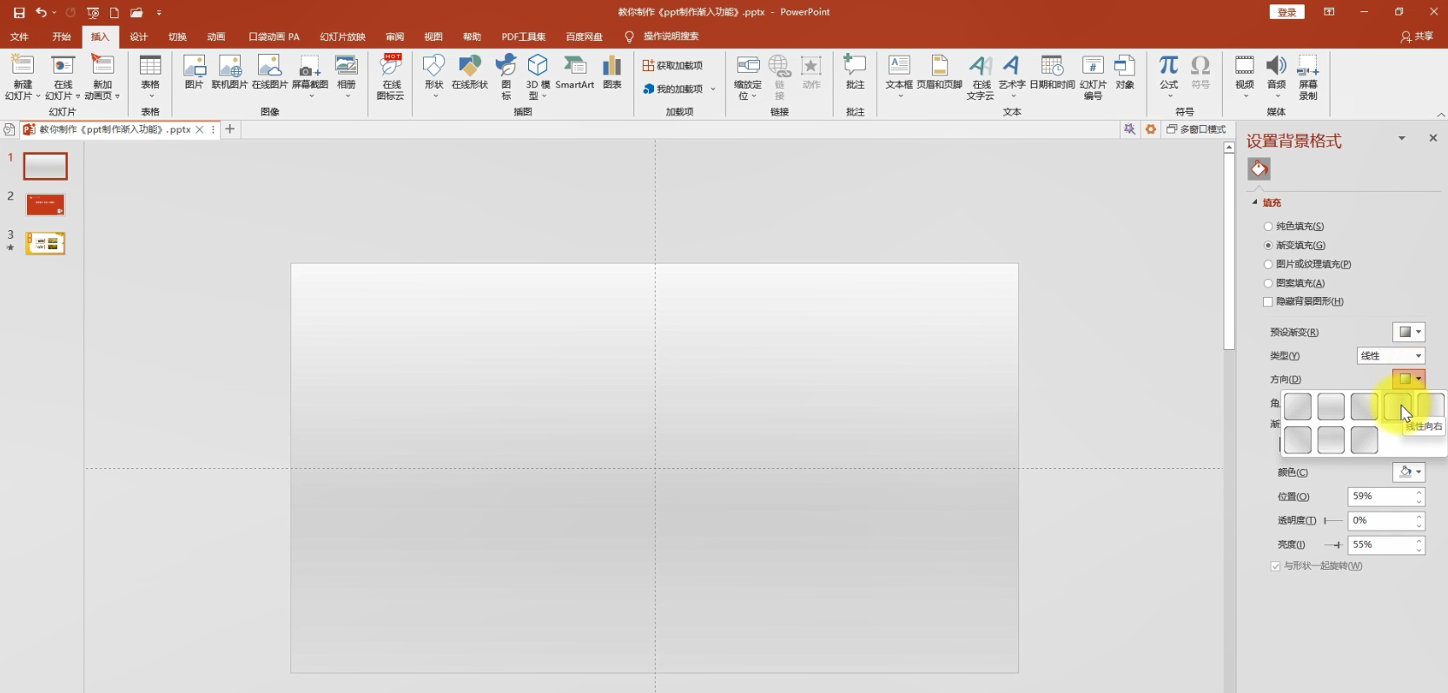
Task: Open the 在线图标云 icon cloud
Action: [x=391, y=77]
